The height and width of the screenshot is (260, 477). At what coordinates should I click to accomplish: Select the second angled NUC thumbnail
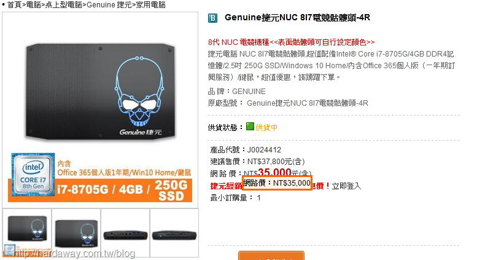click(76, 233)
